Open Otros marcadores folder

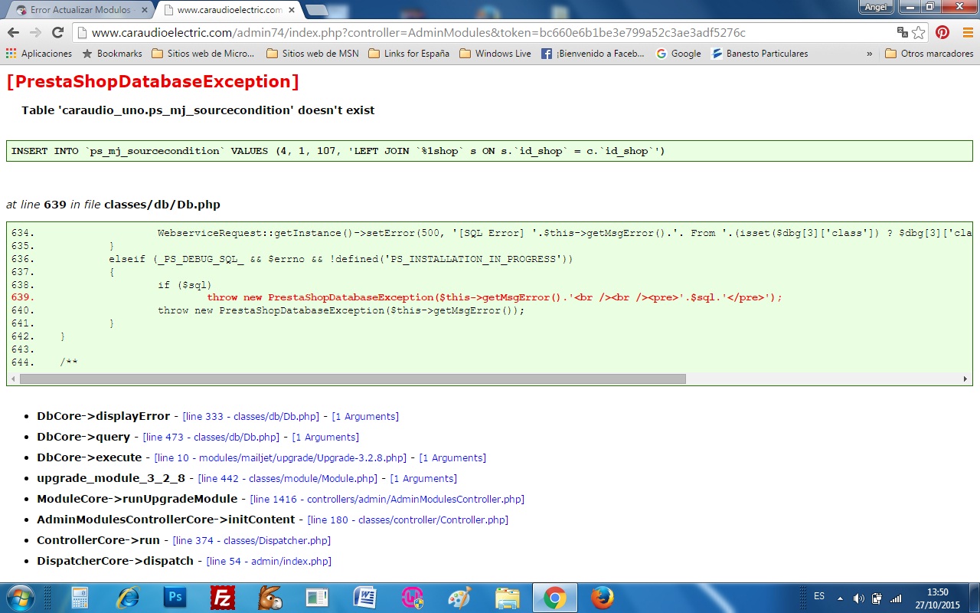click(929, 54)
